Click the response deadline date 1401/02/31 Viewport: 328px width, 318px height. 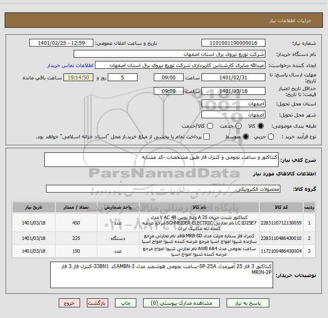pyautogui.click(x=233, y=77)
